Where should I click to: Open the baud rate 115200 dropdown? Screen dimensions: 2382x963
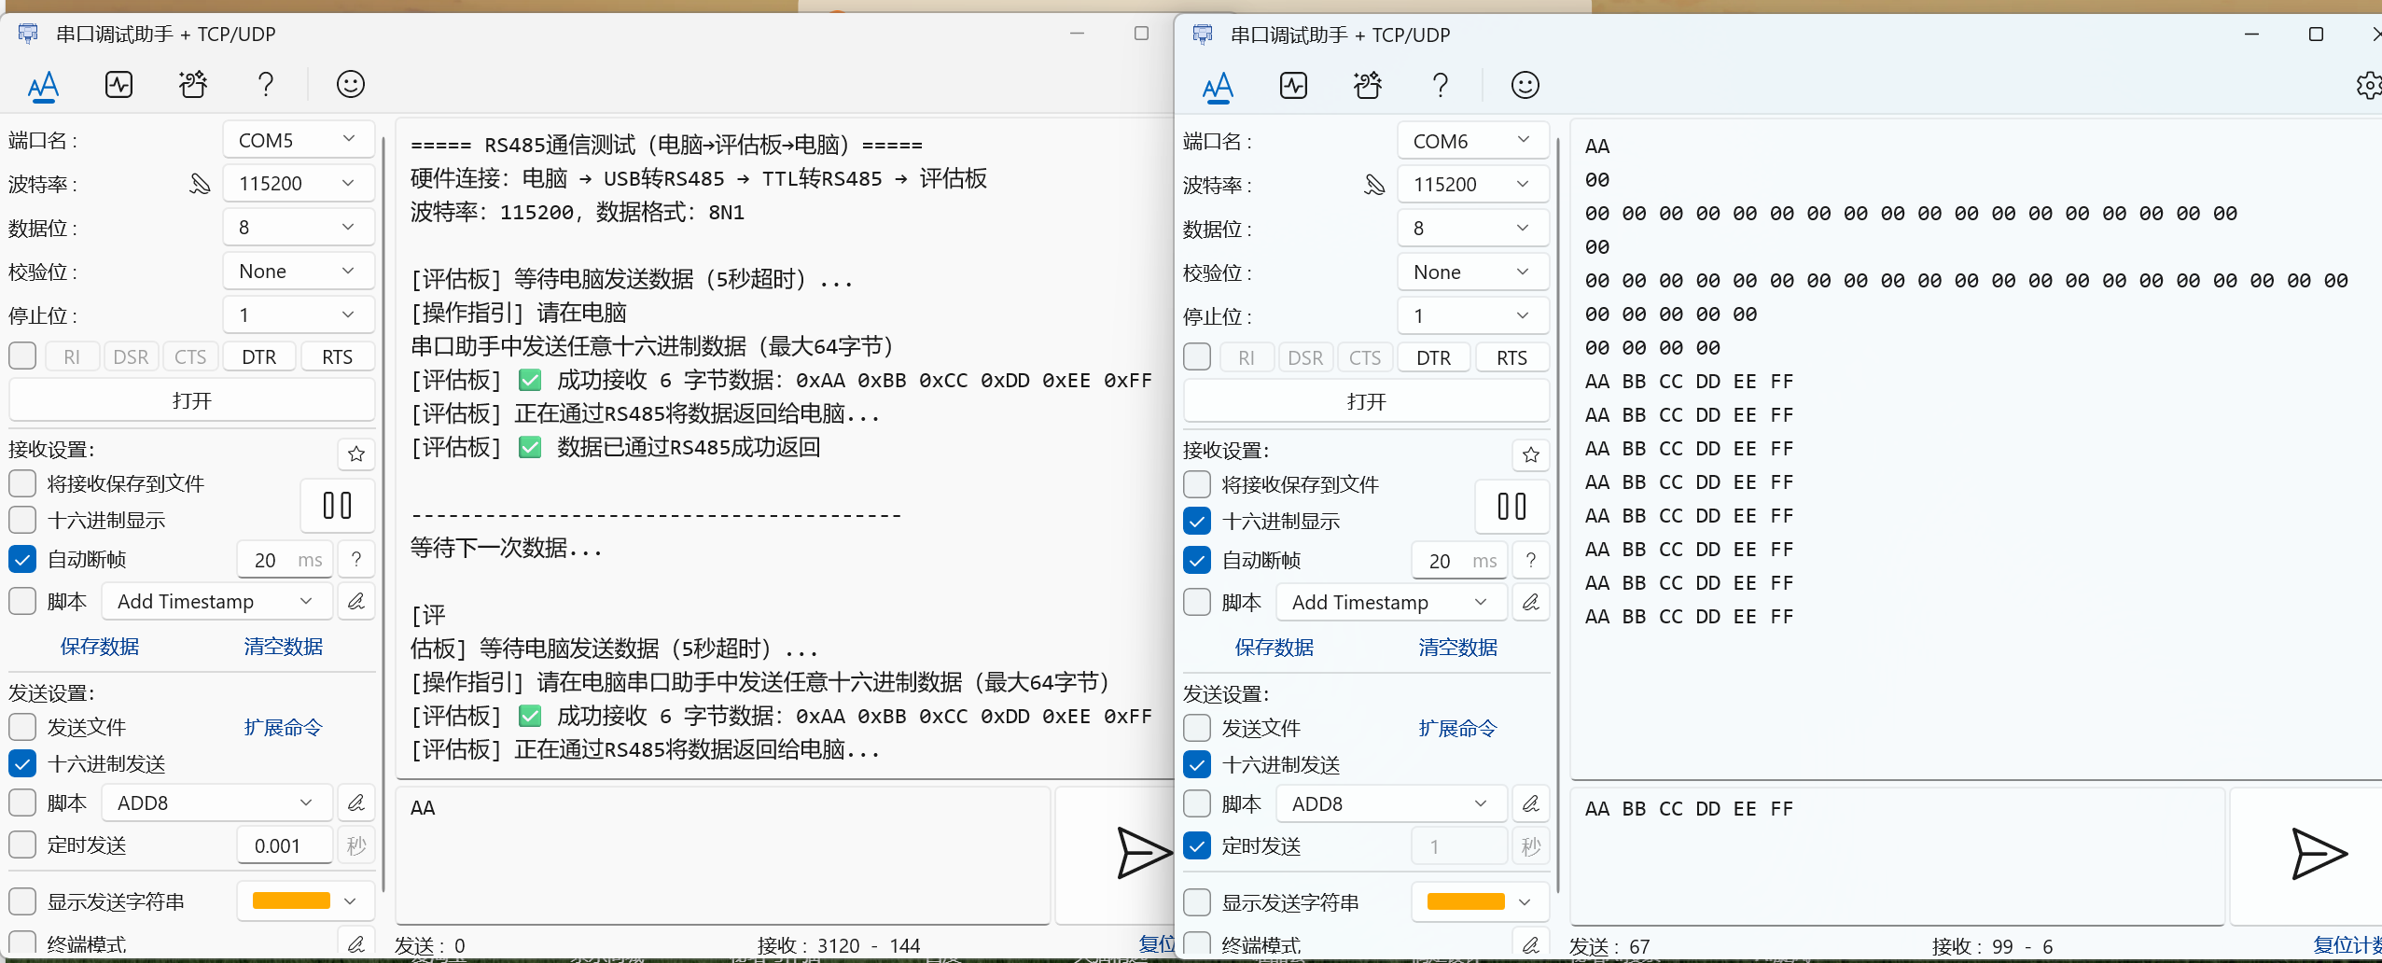(x=297, y=183)
